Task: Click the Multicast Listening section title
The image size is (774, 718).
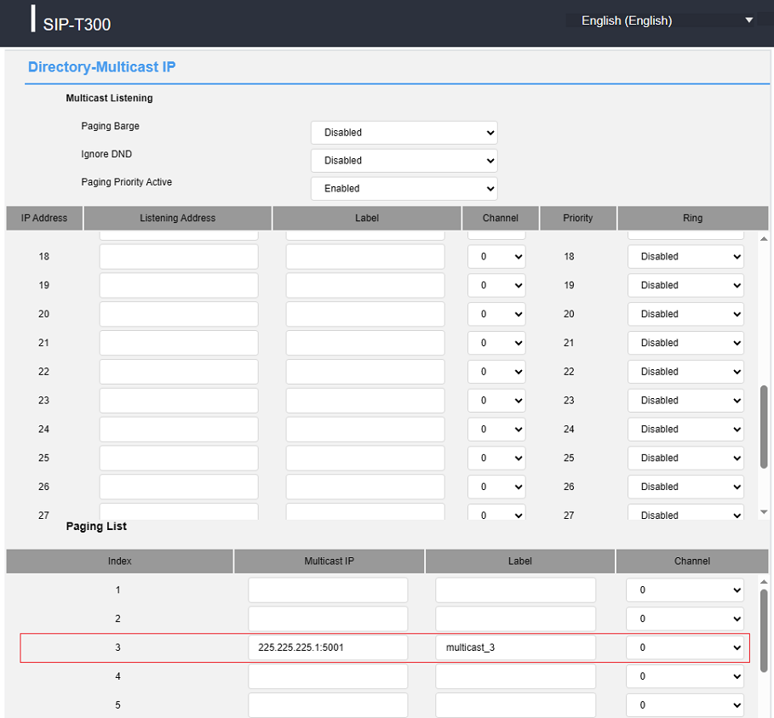Action: pos(110,98)
